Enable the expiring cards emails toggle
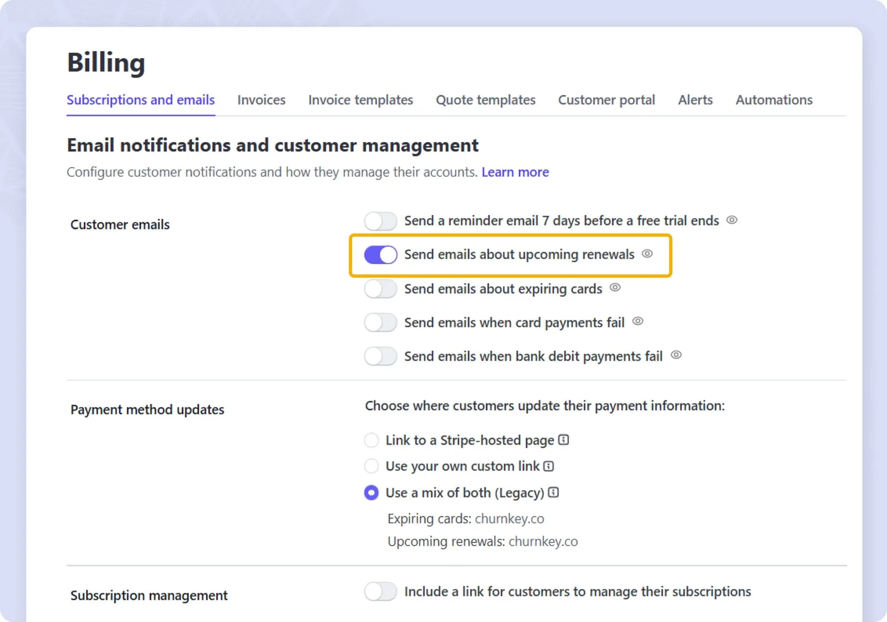This screenshot has height=622, width=887. 380,289
